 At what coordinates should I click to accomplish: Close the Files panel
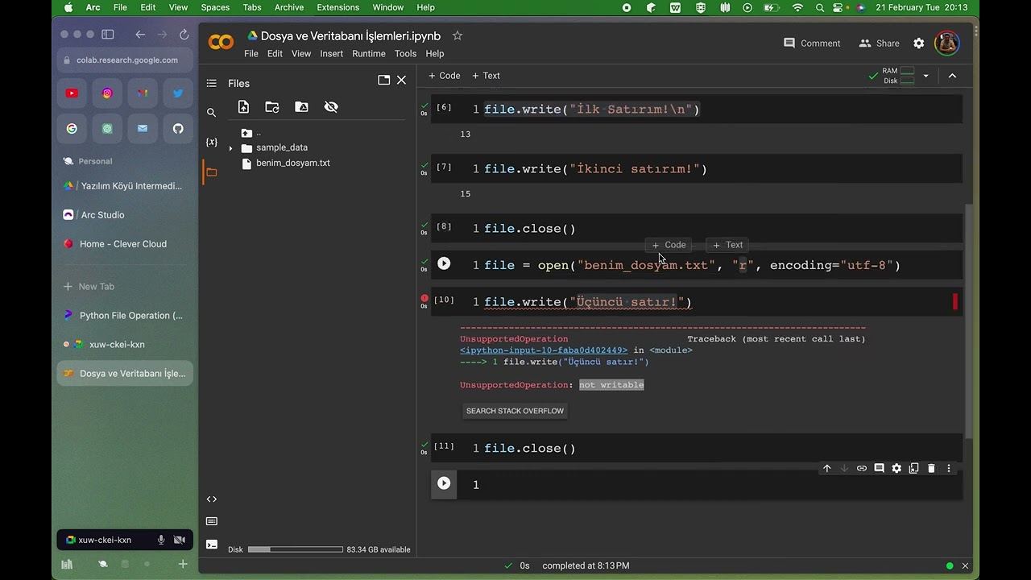pyautogui.click(x=401, y=80)
